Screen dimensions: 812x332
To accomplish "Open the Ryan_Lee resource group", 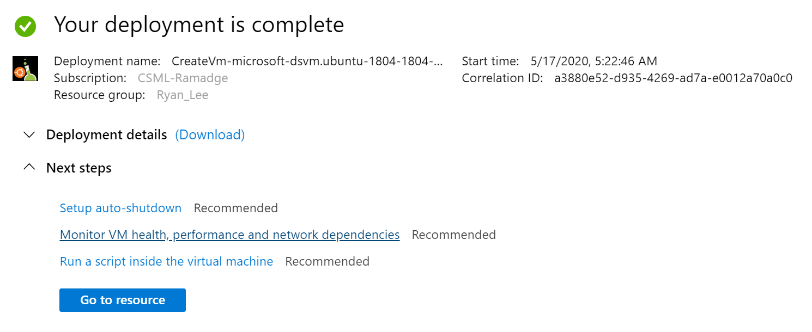I will click(183, 95).
